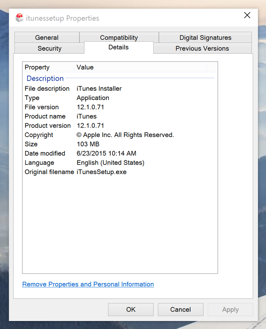
Task: Select the Description group heading
Action: point(45,78)
